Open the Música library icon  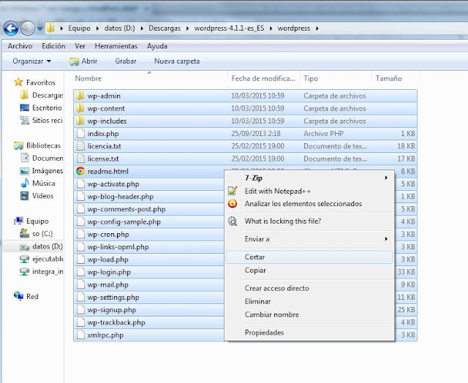pyautogui.click(x=24, y=183)
